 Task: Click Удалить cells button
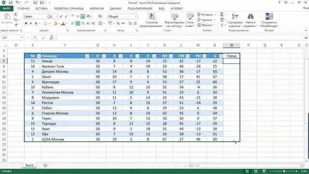tap(205, 20)
